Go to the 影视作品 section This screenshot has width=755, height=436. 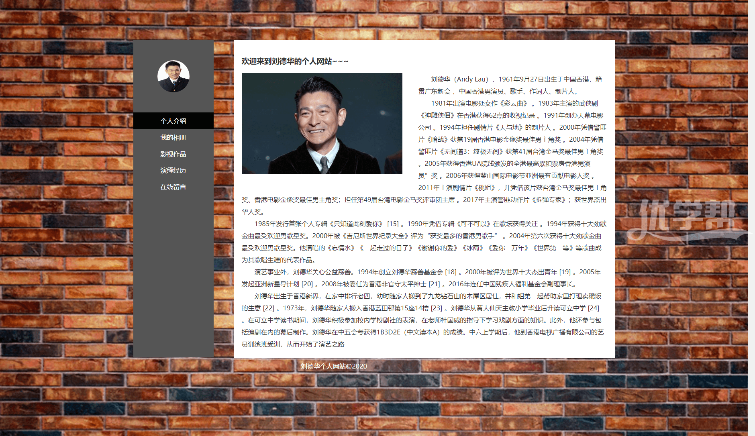coord(173,154)
